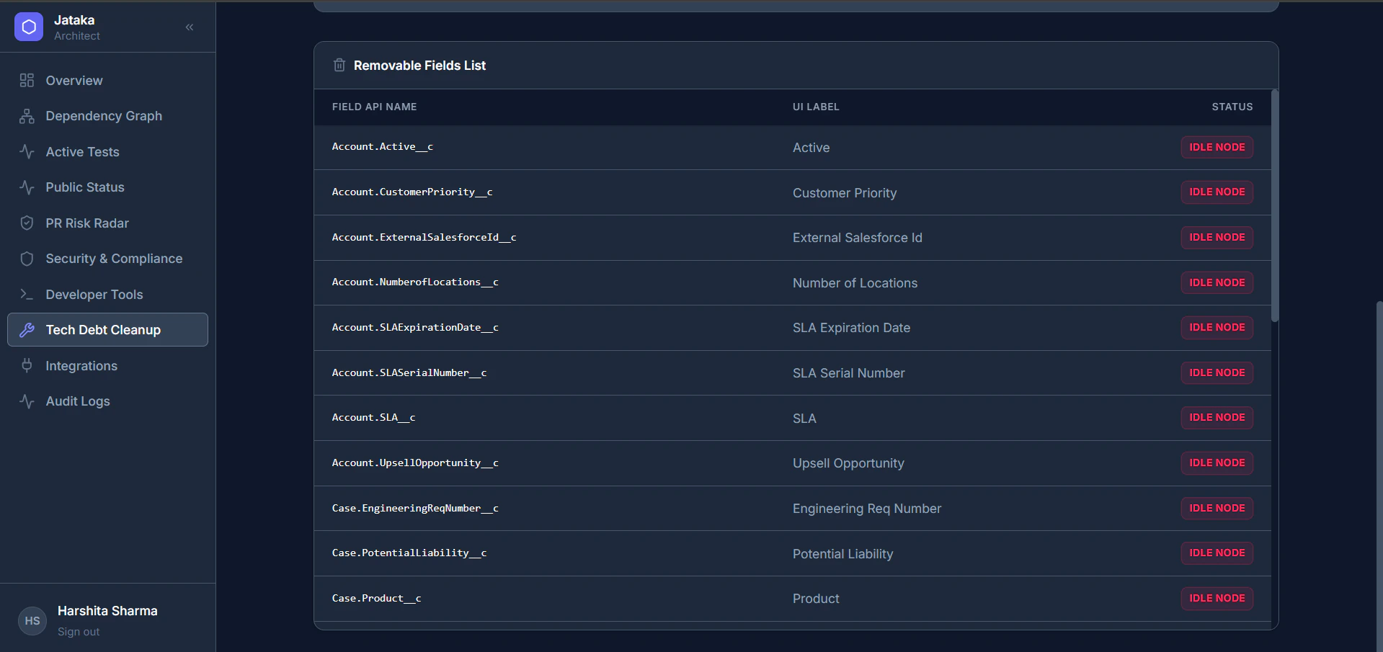Open the Overview page

107,81
